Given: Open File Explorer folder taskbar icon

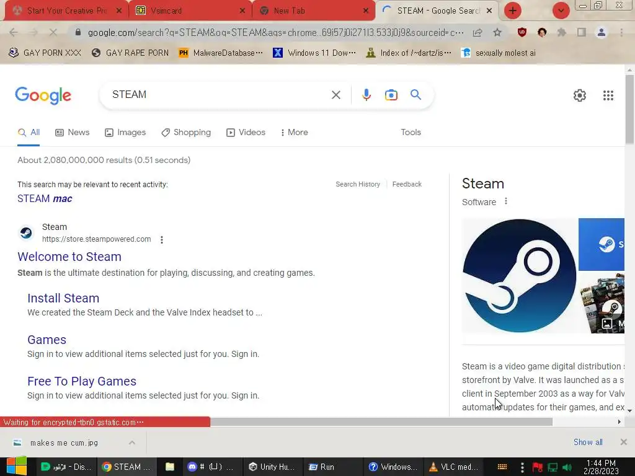Looking at the screenshot, I should tap(170, 467).
